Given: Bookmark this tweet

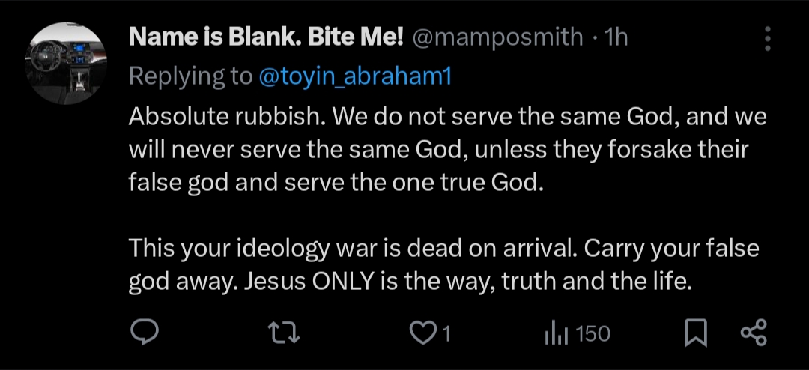Looking at the screenshot, I should pos(696,333).
